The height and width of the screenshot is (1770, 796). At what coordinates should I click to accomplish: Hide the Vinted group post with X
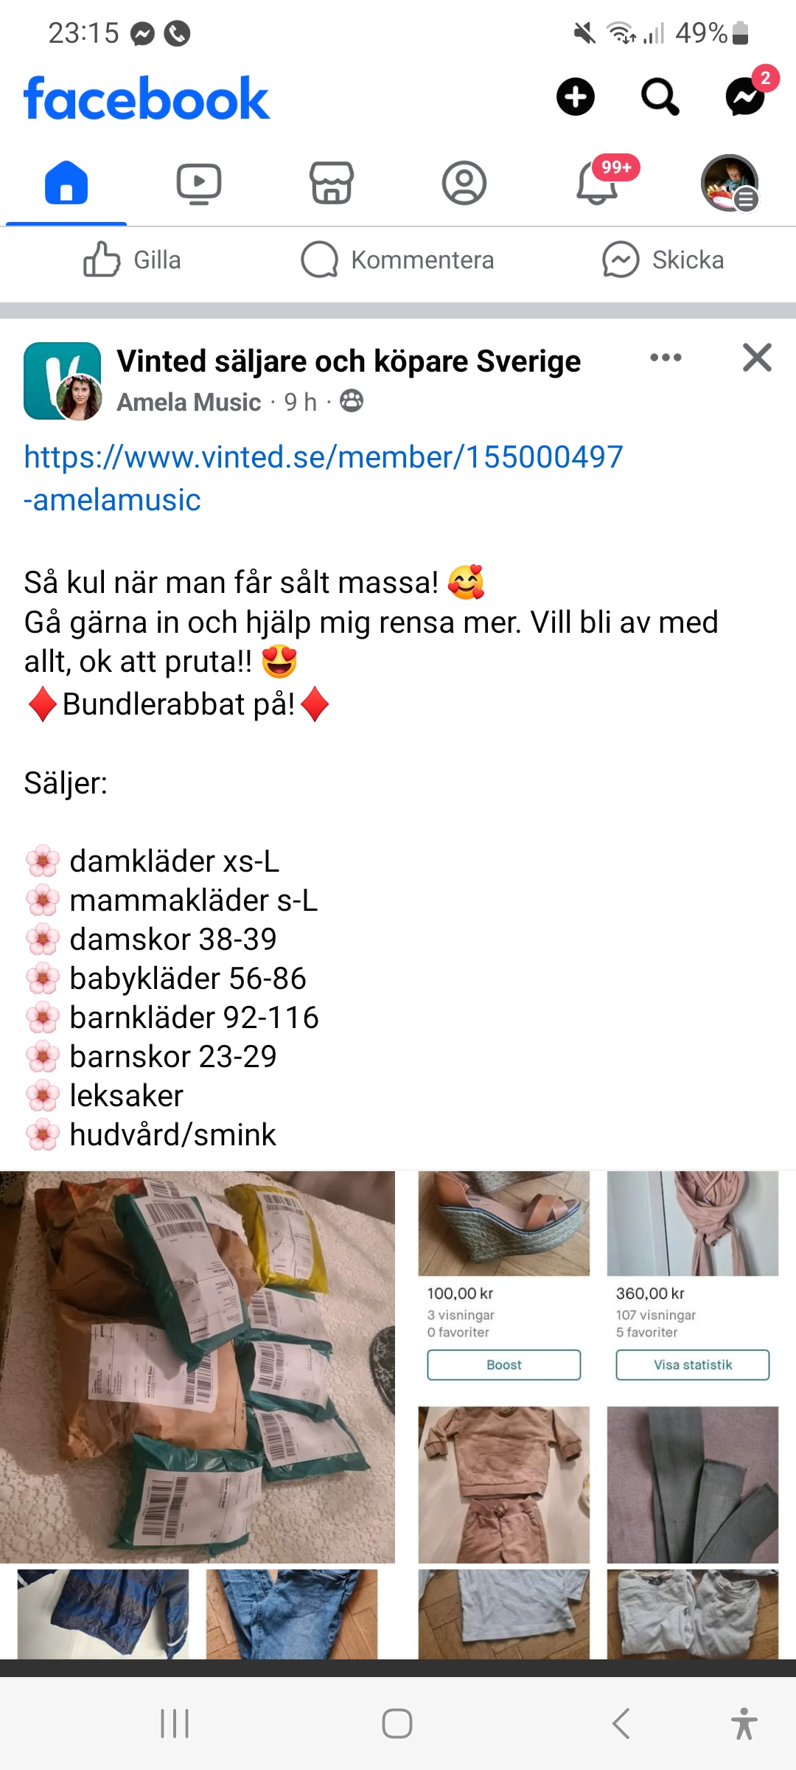[x=757, y=358]
